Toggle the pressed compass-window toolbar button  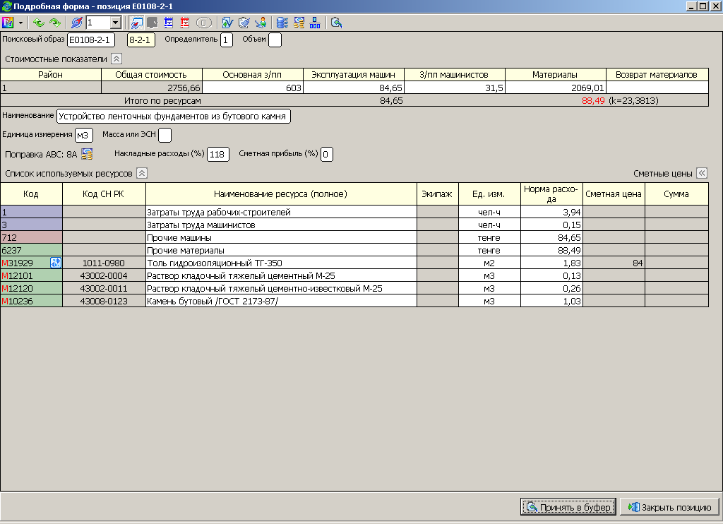pyautogui.click(x=136, y=22)
